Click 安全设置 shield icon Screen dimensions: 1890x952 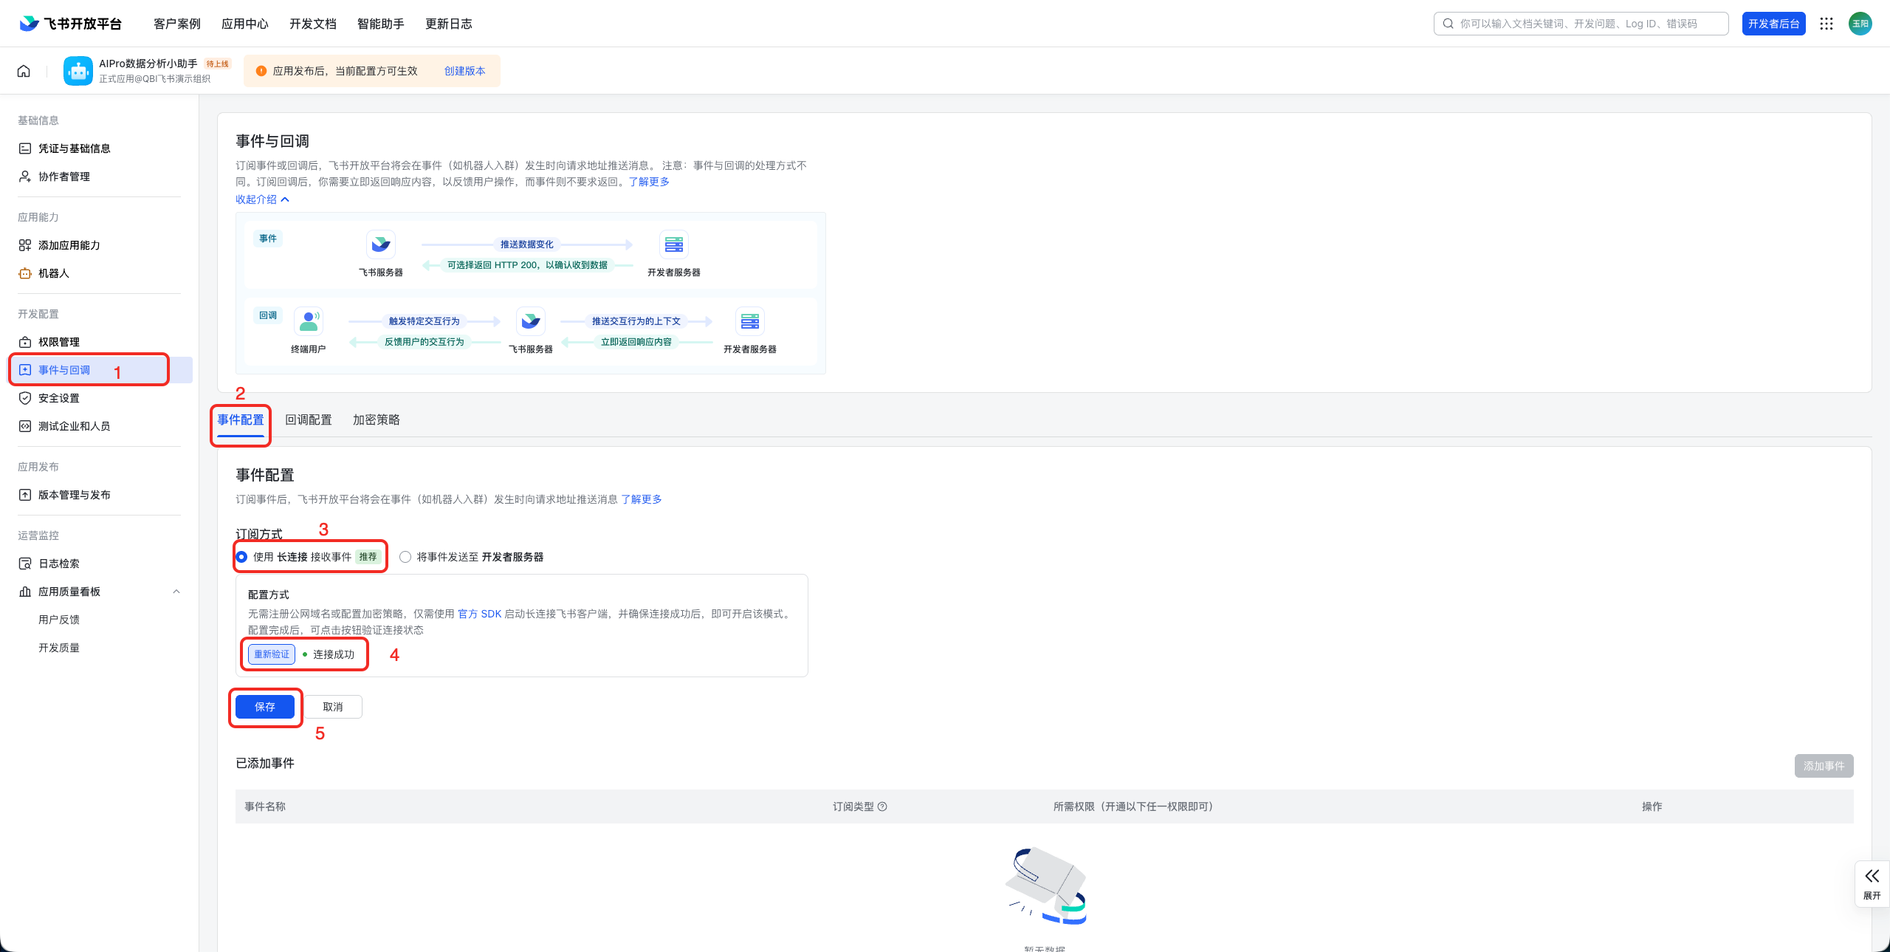[25, 398]
